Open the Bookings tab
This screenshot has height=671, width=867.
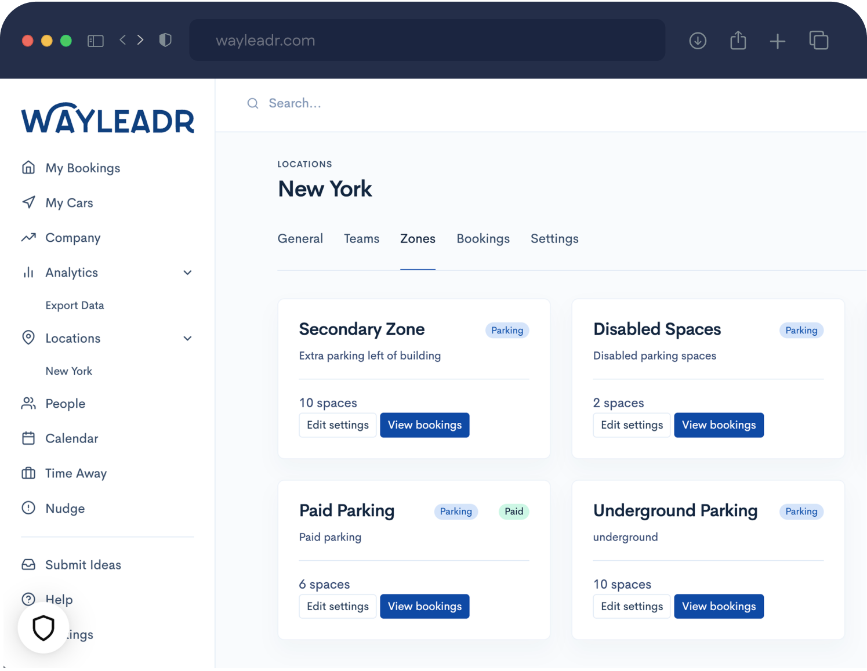click(x=483, y=238)
